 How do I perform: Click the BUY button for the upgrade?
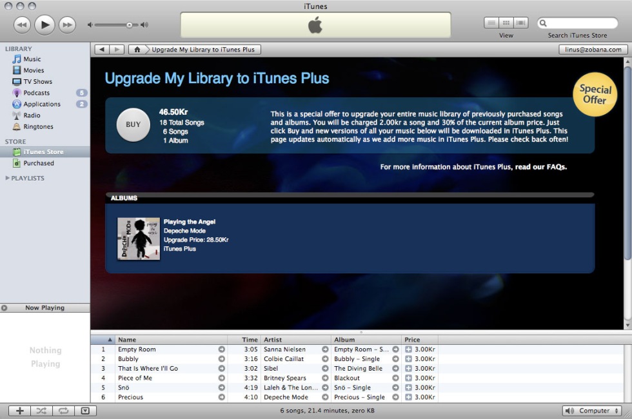(133, 125)
